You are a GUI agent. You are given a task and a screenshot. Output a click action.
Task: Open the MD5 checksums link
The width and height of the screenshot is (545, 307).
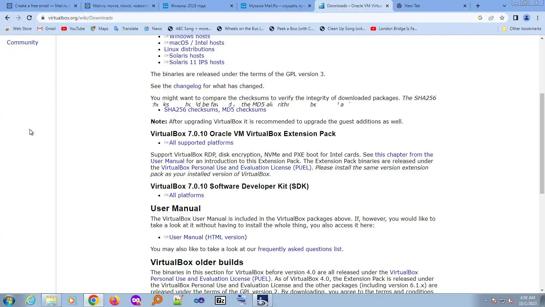(244, 109)
